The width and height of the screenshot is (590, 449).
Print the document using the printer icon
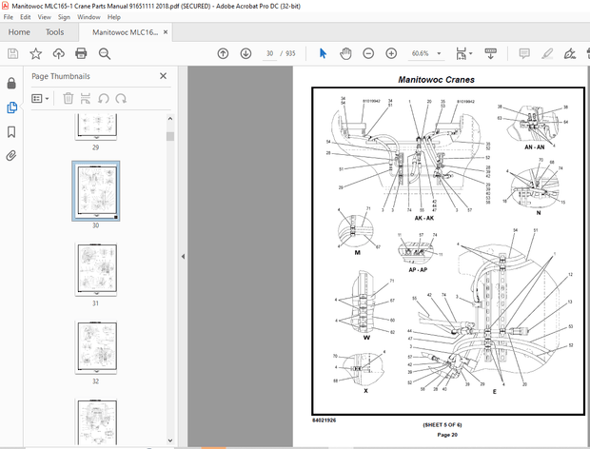click(x=81, y=54)
